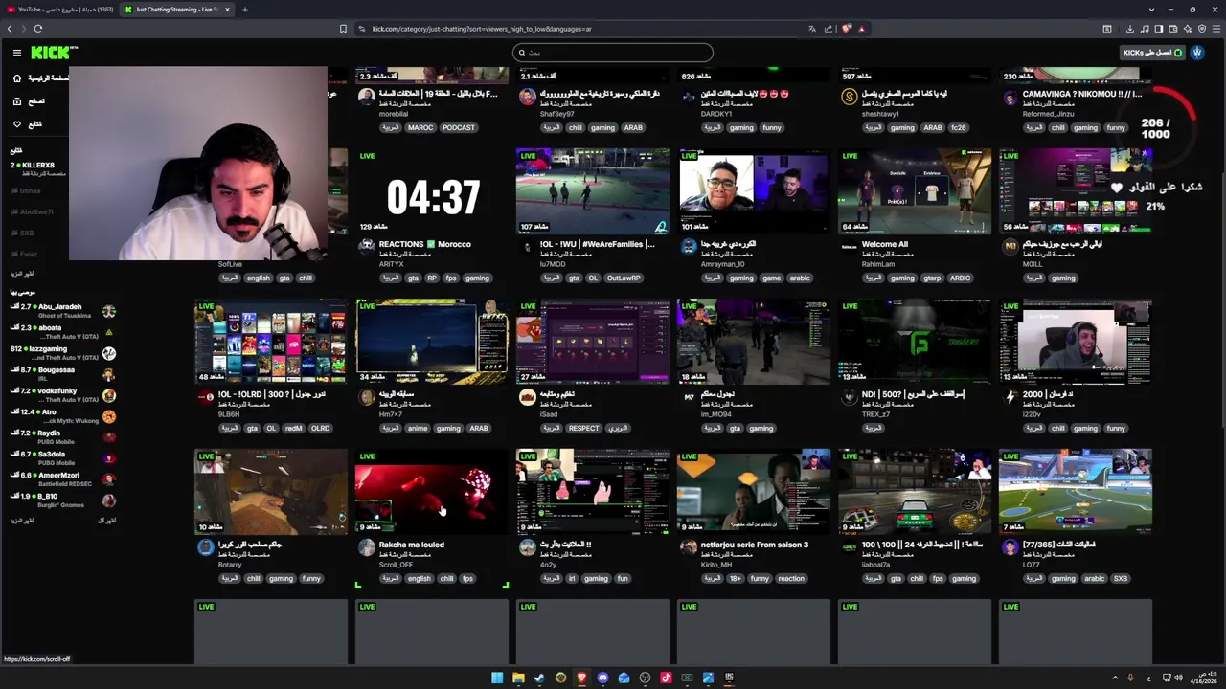1226x689 pixels.
Task: Open the Kick hamburger sidebar menu
Action: point(17,53)
